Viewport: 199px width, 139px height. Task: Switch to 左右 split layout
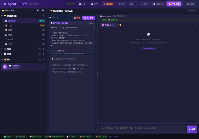pyautogui.click(x=121, y=4)
